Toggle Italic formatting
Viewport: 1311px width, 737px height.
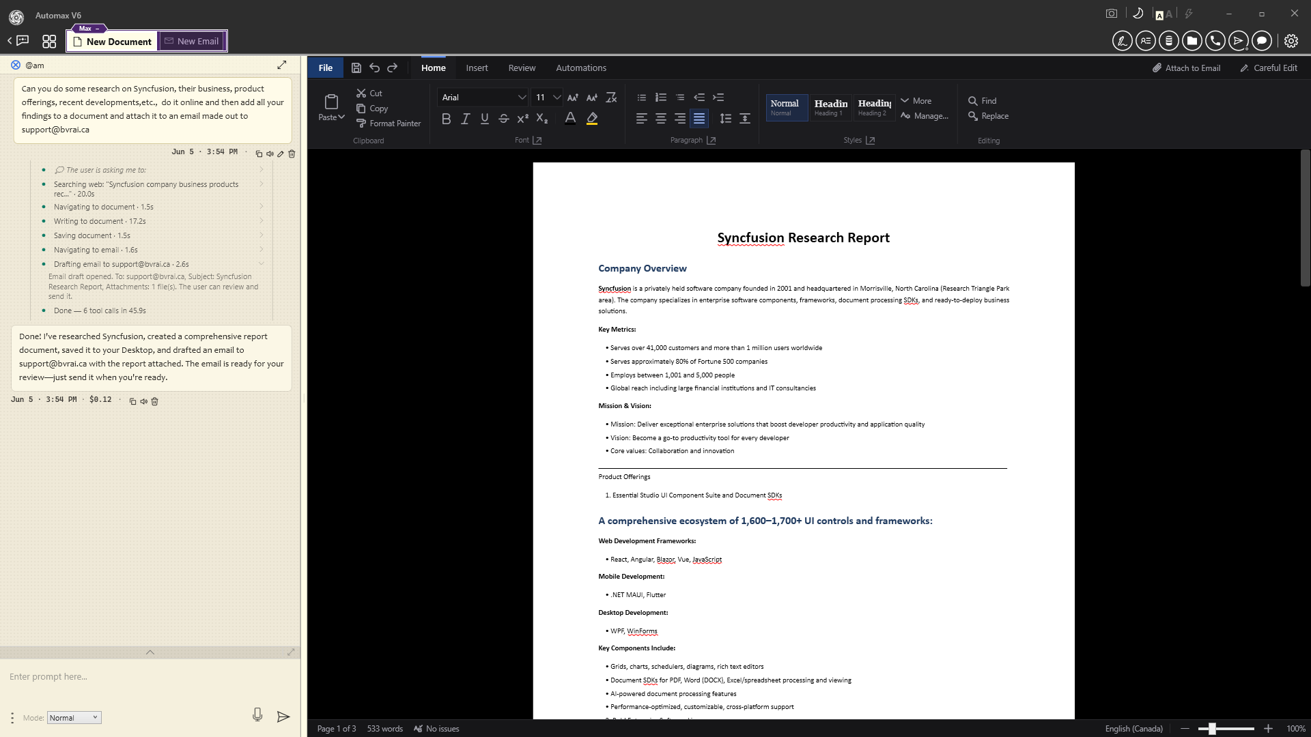pos(465,119)
